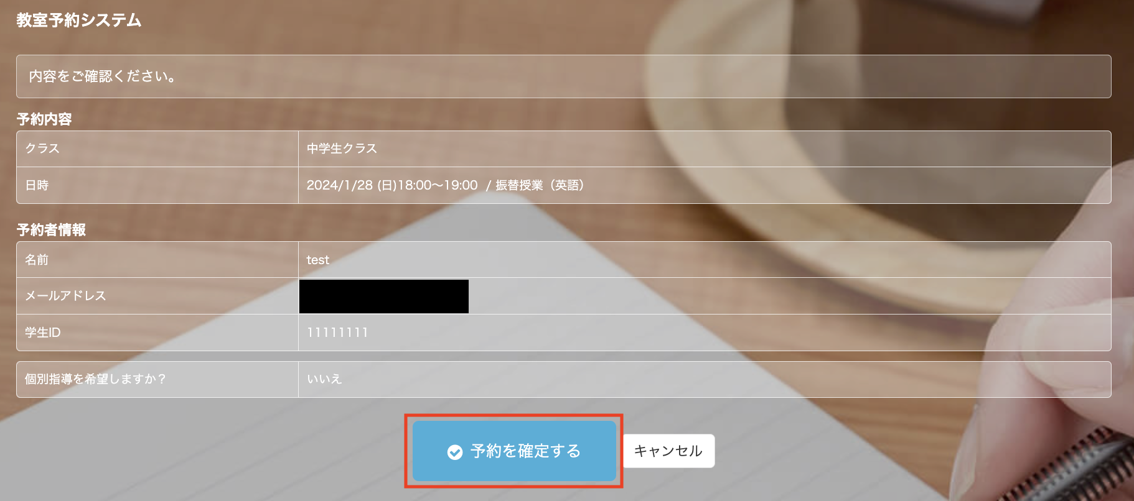Click the 個別指導を希望しますか？ question label
Image resolution: width=1134 pixels, height=501 pixels.
pyautogui.click(x=96, y=379)
